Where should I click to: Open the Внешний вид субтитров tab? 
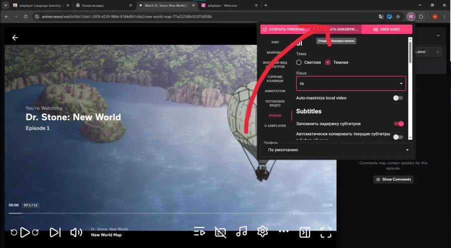click(275, 64)
